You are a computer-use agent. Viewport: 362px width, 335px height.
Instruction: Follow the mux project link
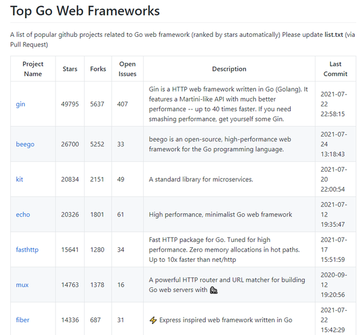(22, 285)
